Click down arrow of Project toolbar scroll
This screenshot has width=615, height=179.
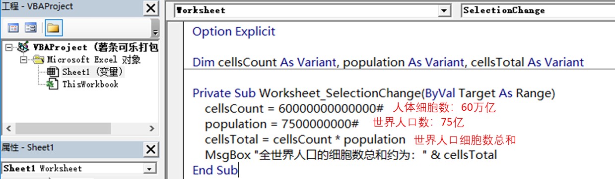(155, 33)
